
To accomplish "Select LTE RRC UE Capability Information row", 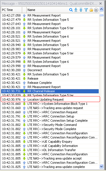I will tap(50, 146).
